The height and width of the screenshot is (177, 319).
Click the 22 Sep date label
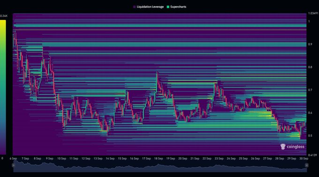click(x=207, y=159)
